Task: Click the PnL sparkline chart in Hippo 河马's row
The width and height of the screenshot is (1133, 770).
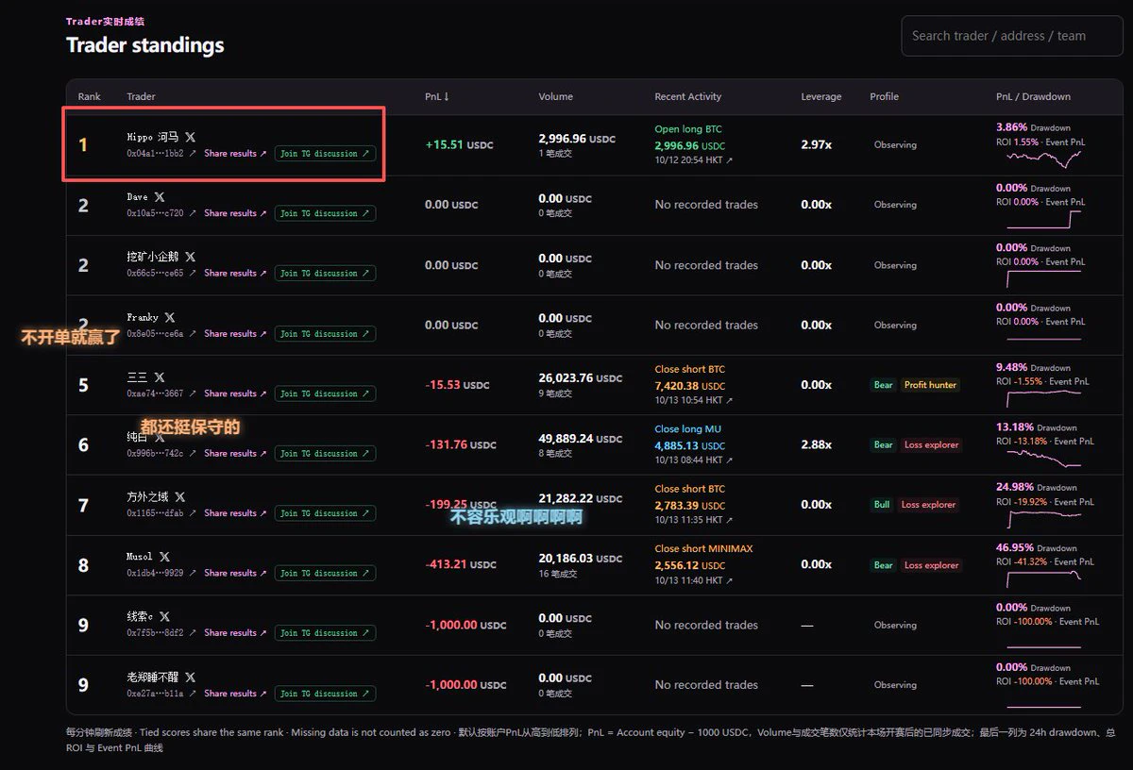Action: click(x=1044, y=158)
